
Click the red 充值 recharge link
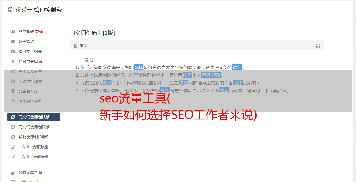click(39, 32)
